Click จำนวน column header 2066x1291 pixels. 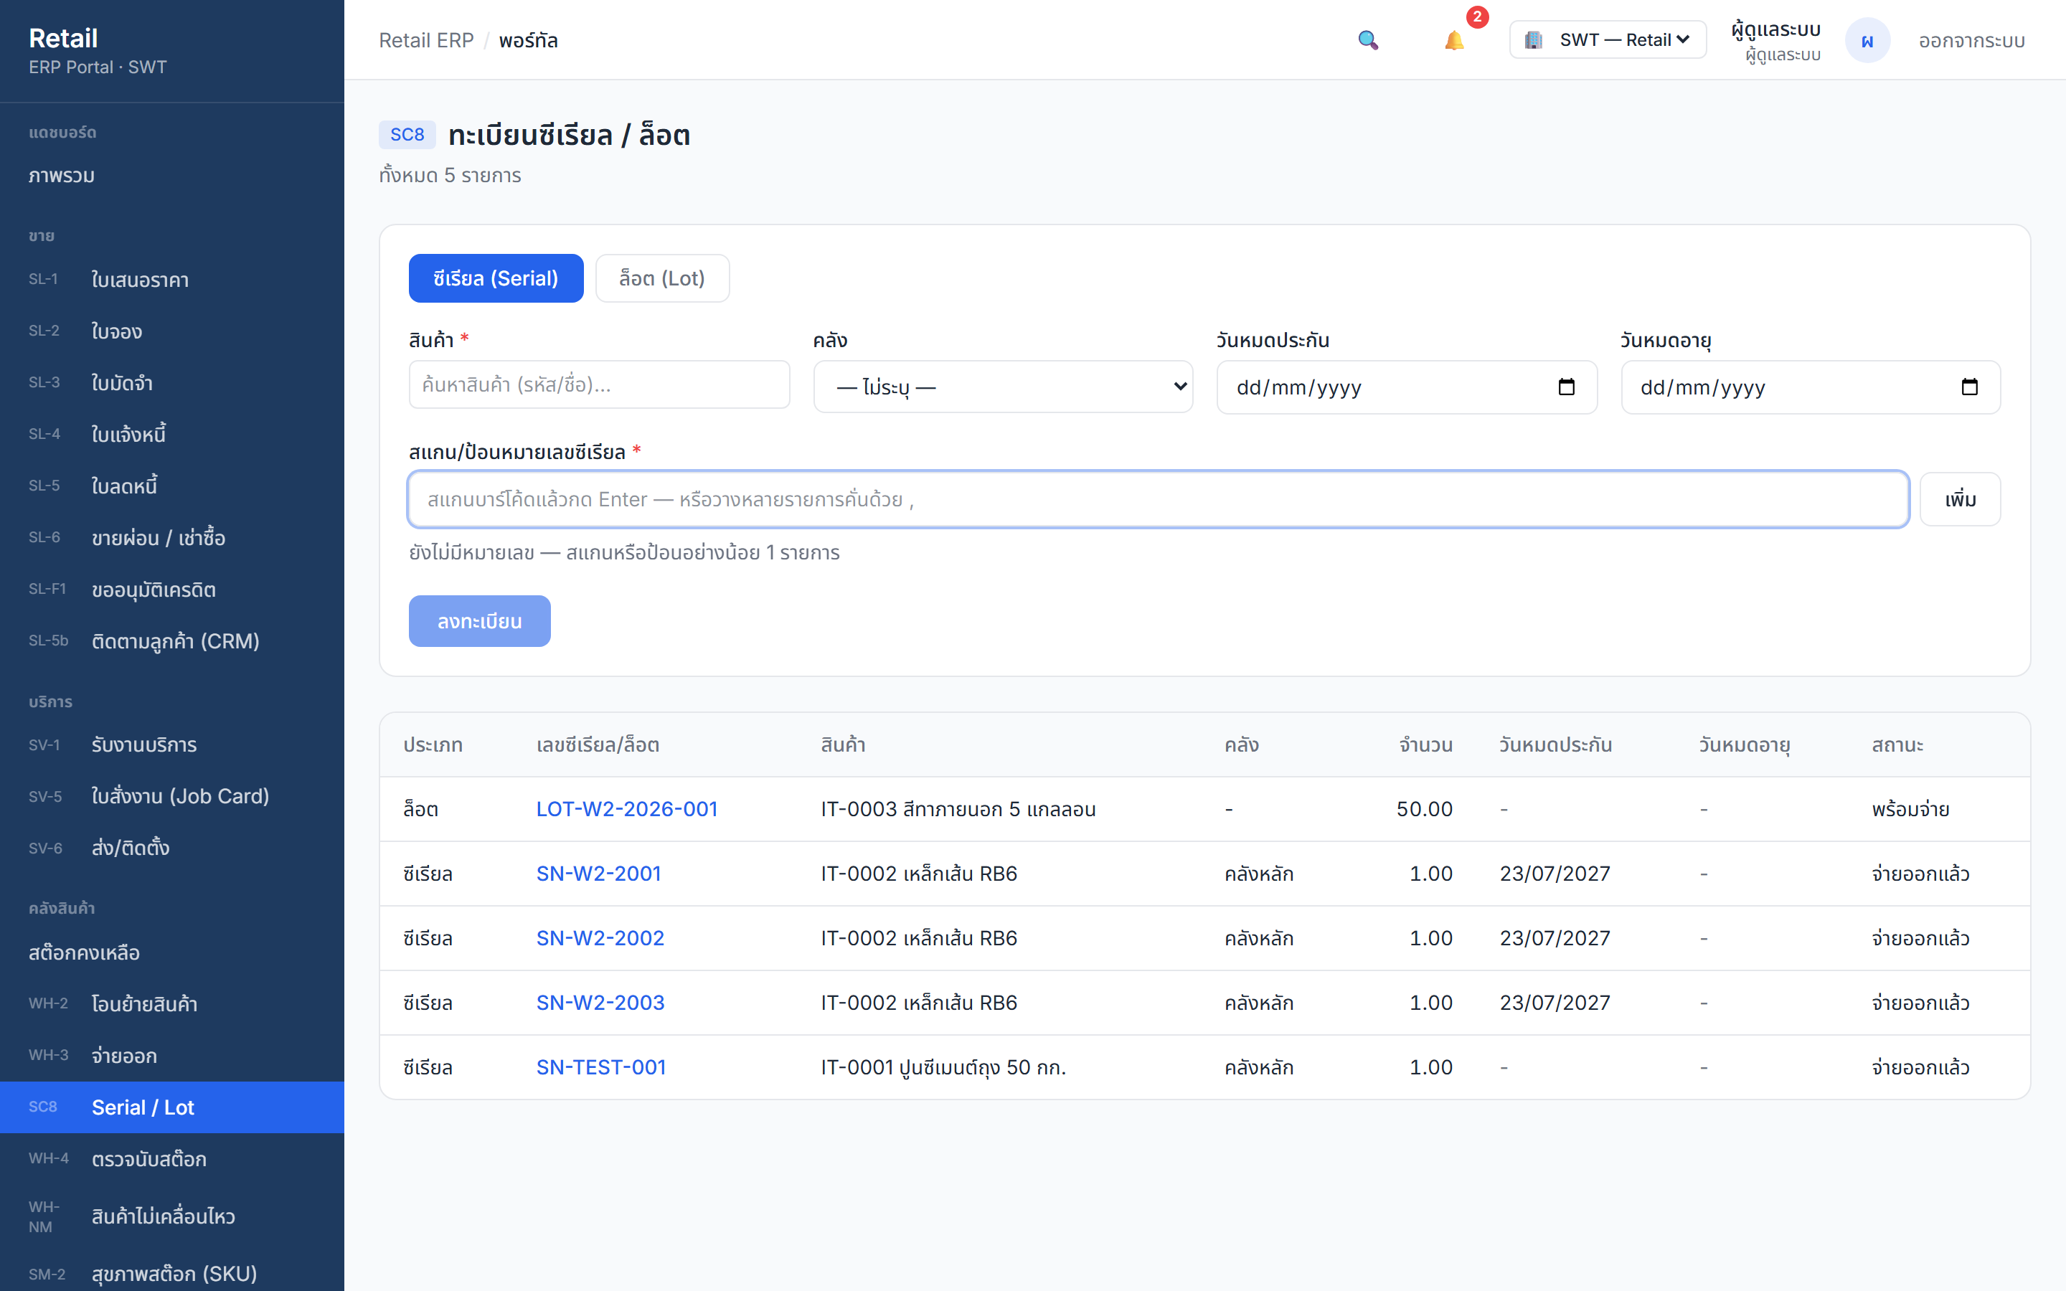1425,744
